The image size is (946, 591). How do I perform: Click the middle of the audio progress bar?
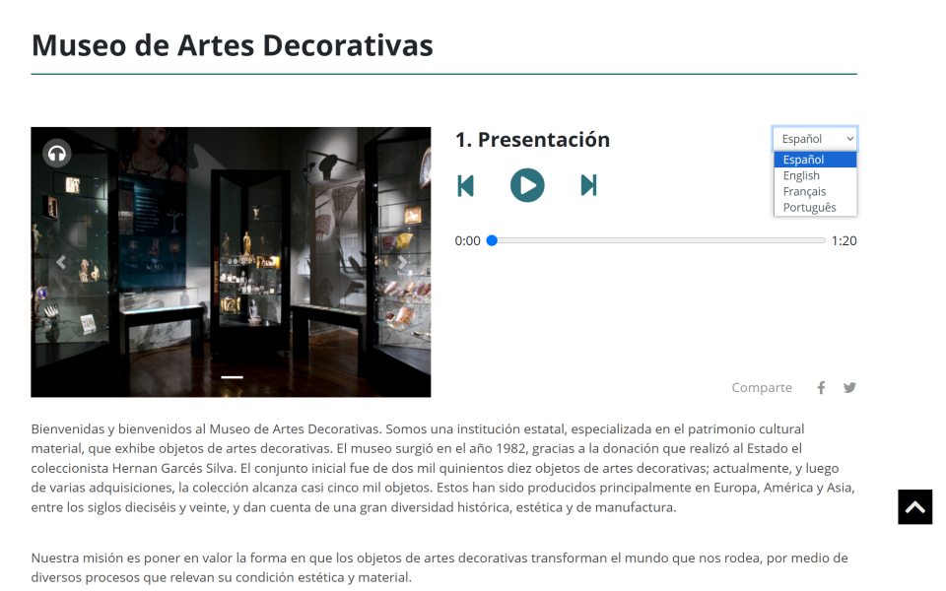tap(658, 240)
